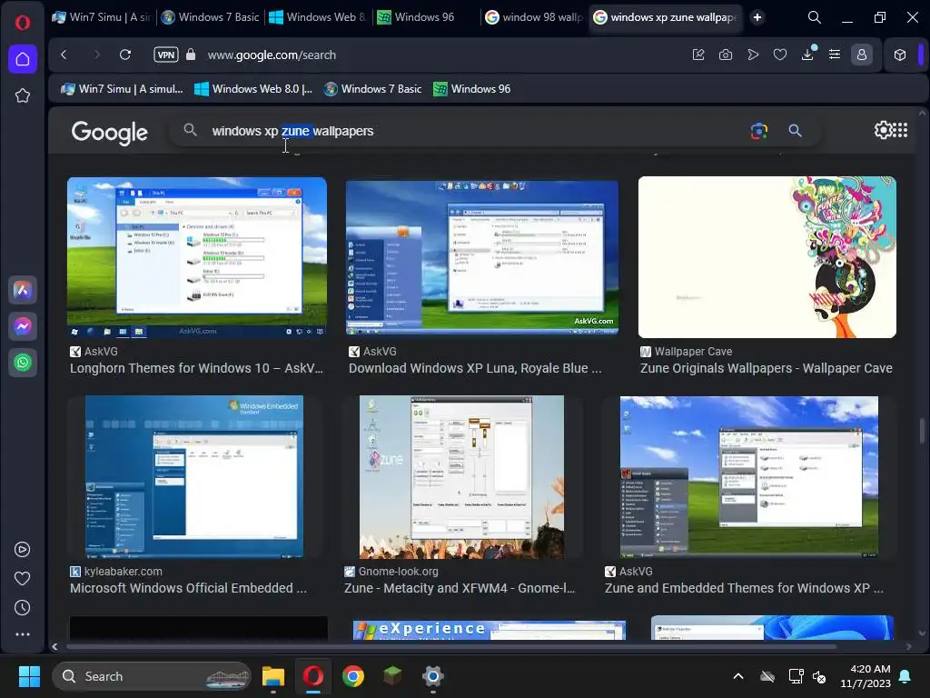Open Microsoft Windows Official Embedded result title
This screenshot has height=698, width=930.
pyautogui.click(x=189, y=588)
